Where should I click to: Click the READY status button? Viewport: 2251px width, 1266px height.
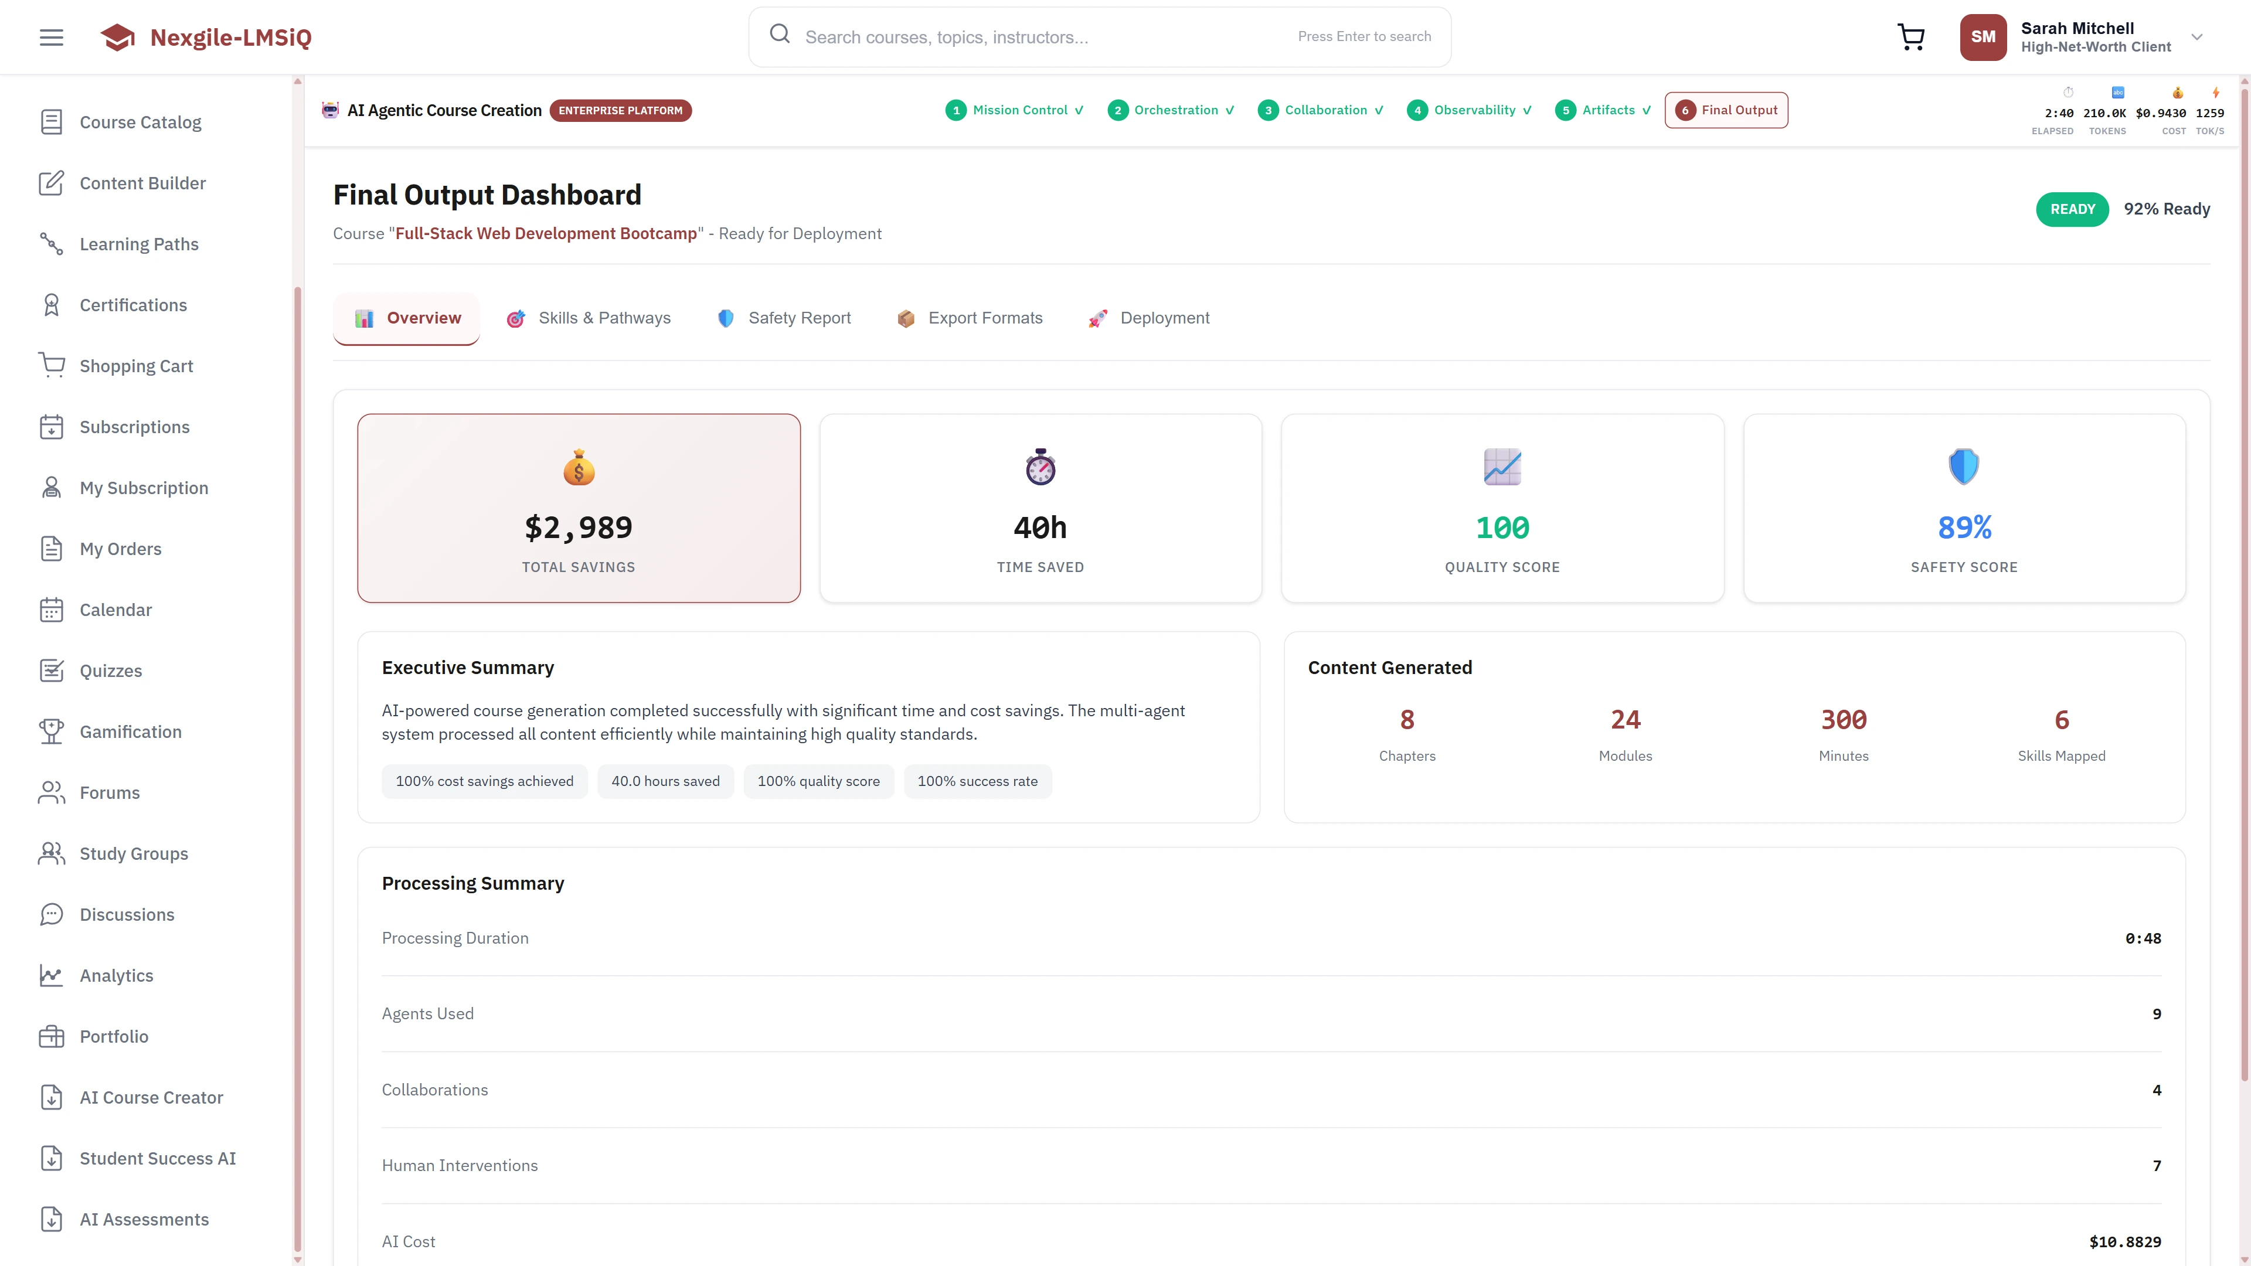click(x=2072, y=209)
